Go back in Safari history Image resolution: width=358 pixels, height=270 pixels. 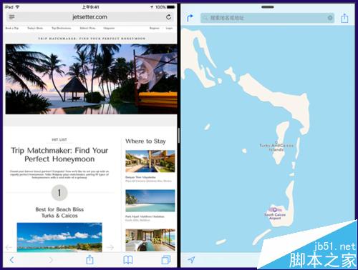(11, 260)
